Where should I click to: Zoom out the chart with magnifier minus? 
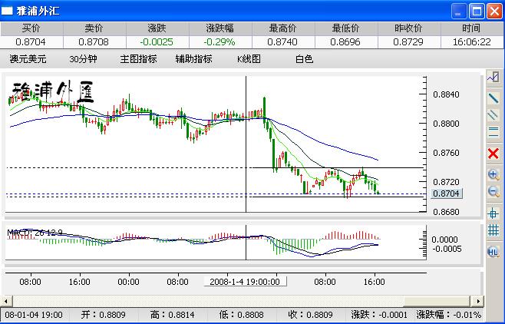click(493, 192)
